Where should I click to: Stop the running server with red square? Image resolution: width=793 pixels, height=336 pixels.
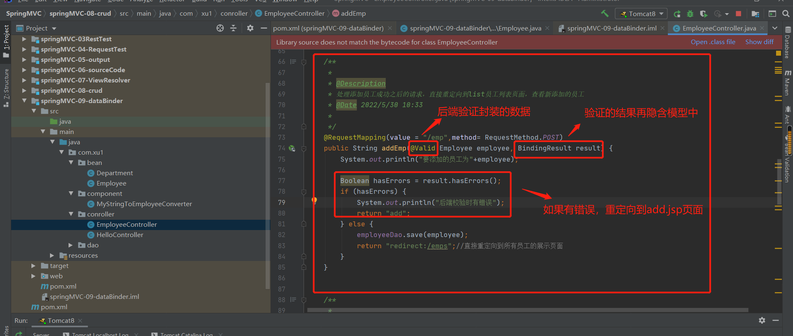tap(738, 14)
